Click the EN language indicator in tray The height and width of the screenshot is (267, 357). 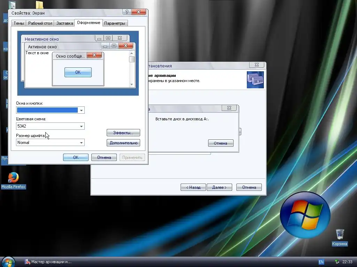[321, 262]
